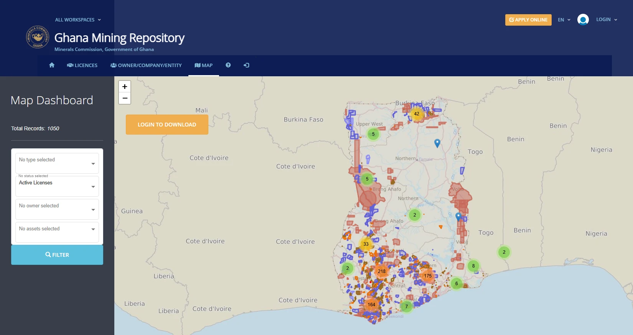The width and height of the screenshot is (633, 335).
Task: Click "Minerals Commission, Government of Ghana" subtitle
Action: coord(104,49)
